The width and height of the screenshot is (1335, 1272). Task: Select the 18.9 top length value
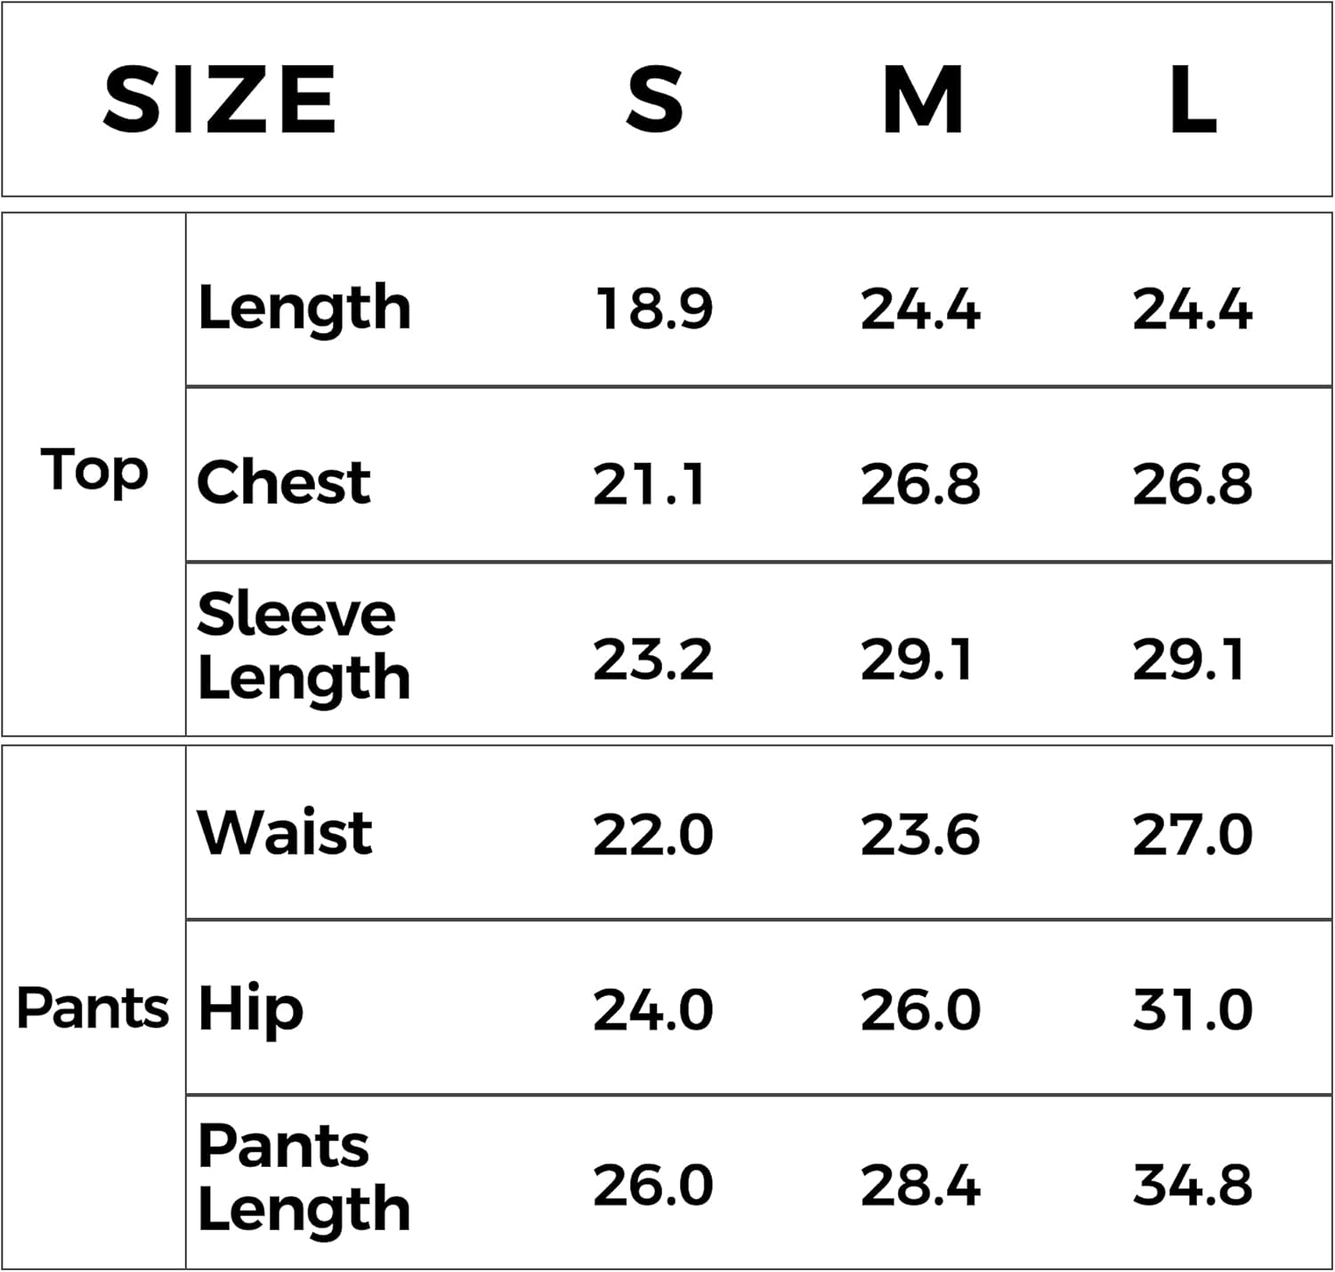[x=654, y=309]
